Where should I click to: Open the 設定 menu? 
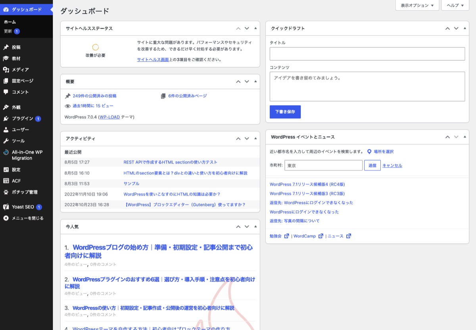(x=26, y=170)
